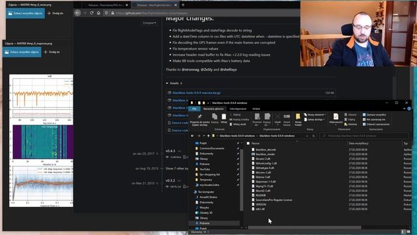Open the recent locations dropdown arrow in Explorer
The height and width of the screenshot is (235, 417).
(x=204, y=136)
